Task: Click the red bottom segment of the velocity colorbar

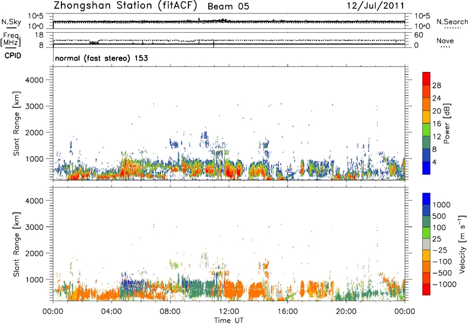Action: [426, 289]
